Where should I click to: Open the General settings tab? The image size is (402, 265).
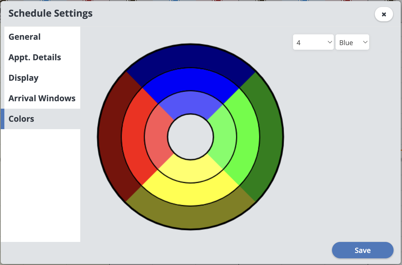point(25,37)
